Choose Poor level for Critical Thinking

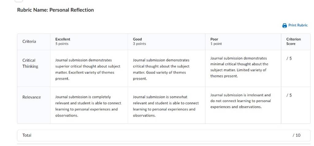[x=243, y=68]
